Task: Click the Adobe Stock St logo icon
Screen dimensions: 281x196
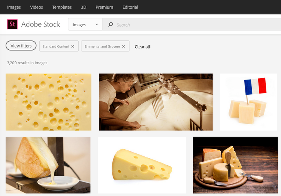Action: click(12, 24)
